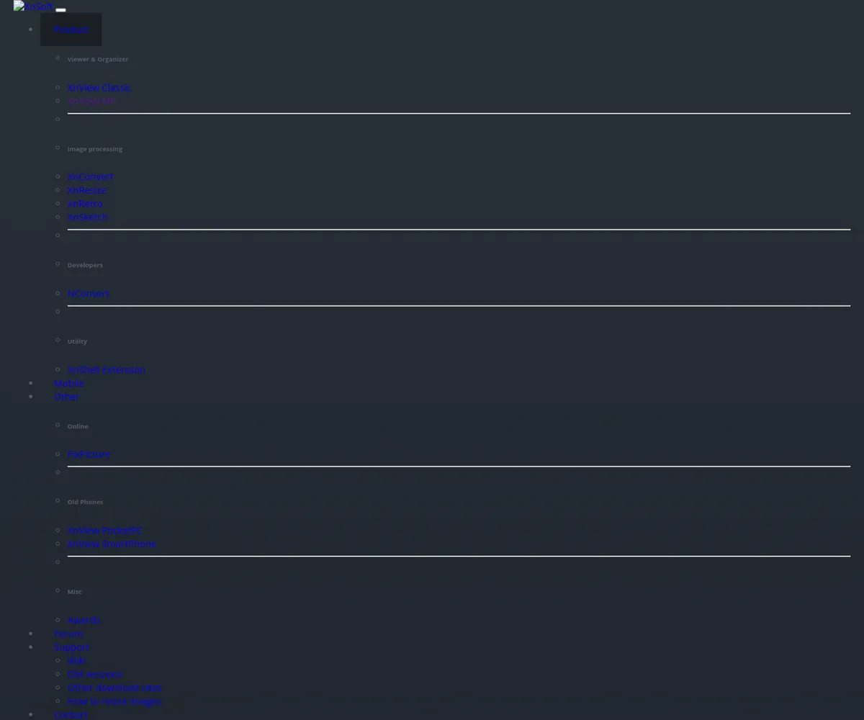The width and height of the screenshot is (864, 720).
Task: Select XnConvert under Image processing
Action: (90, 176)
